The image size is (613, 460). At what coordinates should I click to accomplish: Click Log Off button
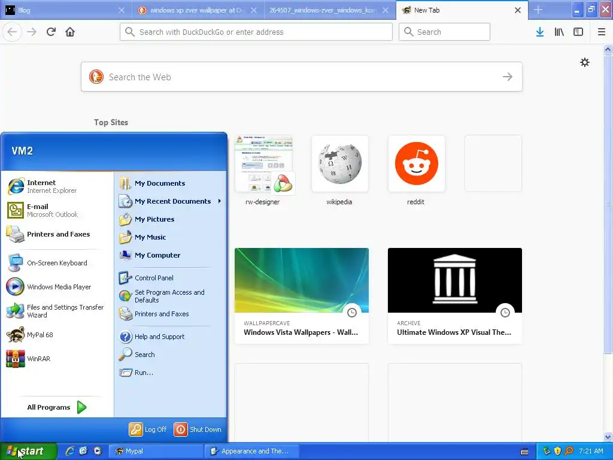pyautogui.click(x=148, y=429)
